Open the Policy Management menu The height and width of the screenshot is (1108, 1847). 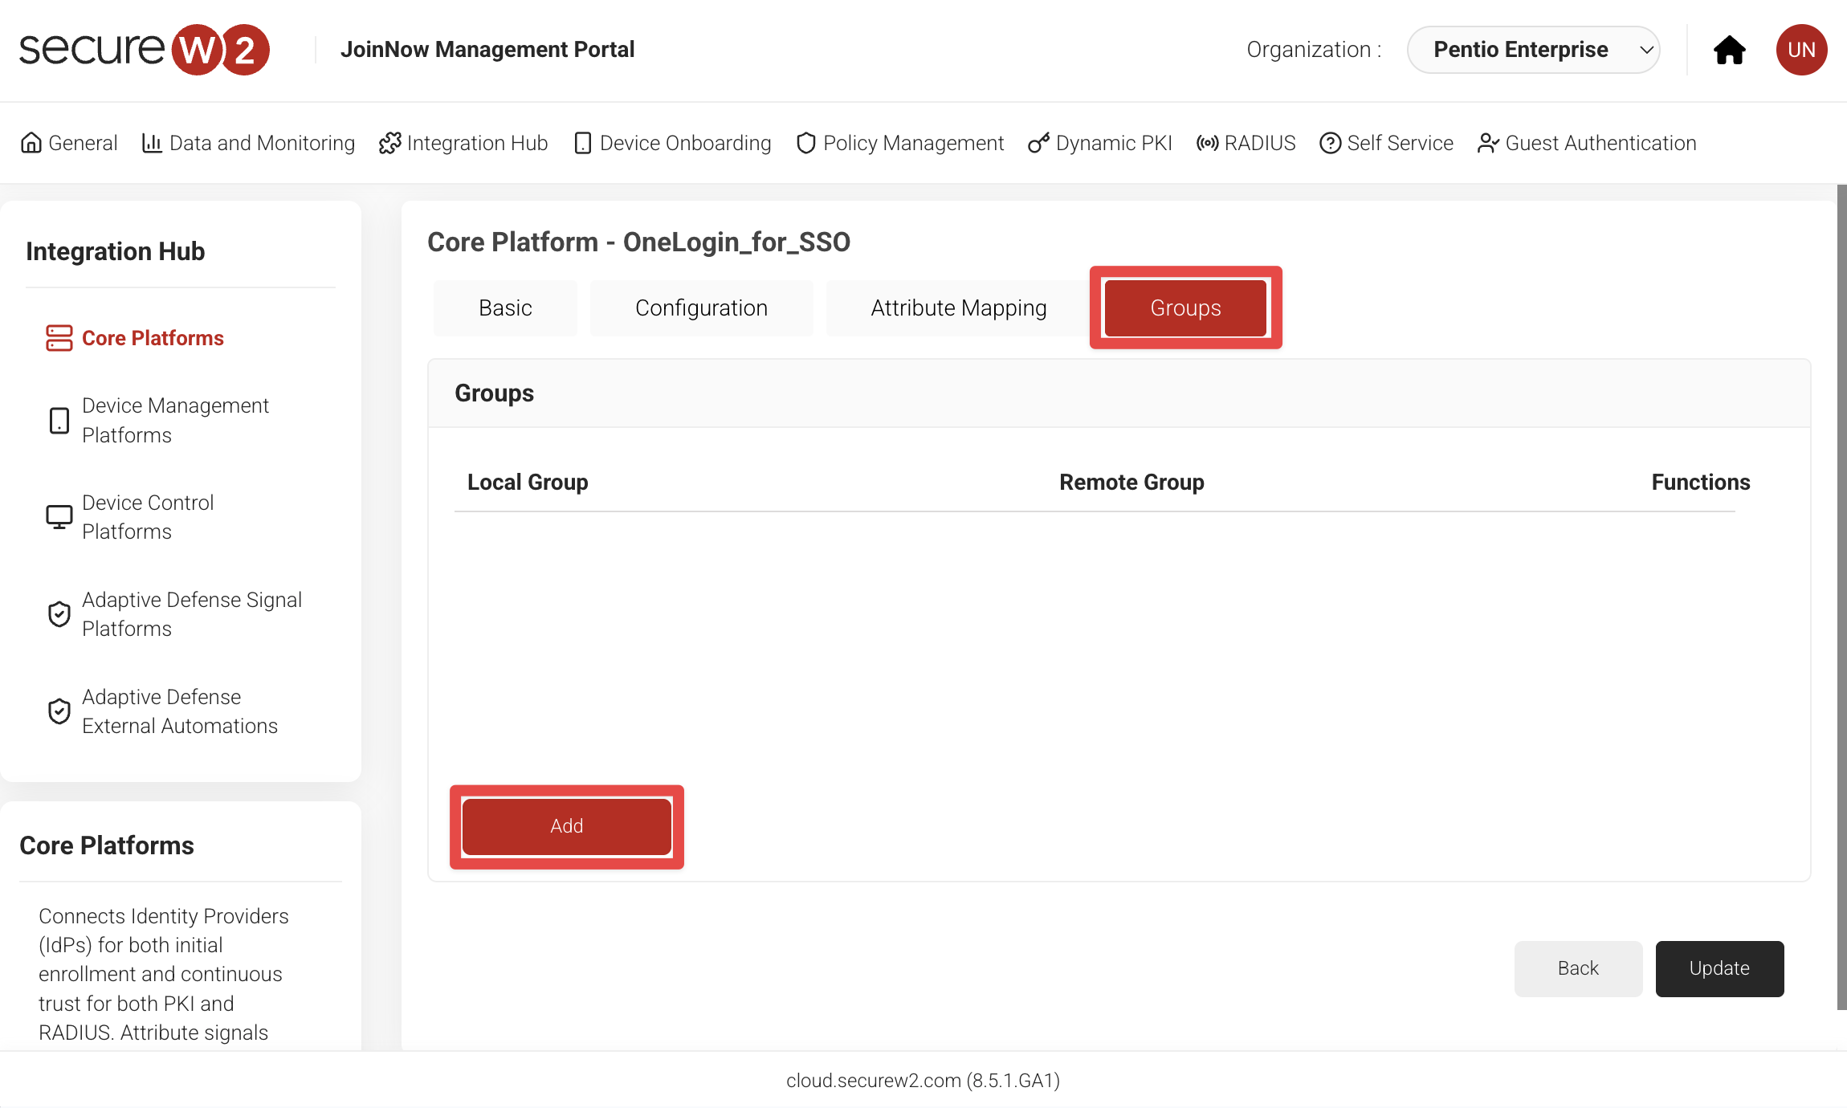[x=900, y=143]
